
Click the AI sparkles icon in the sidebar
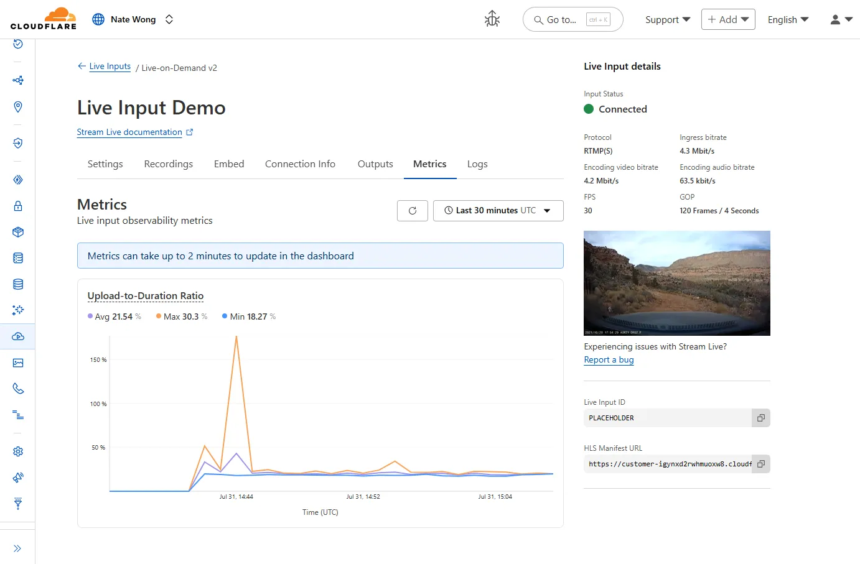click(18, 310)
